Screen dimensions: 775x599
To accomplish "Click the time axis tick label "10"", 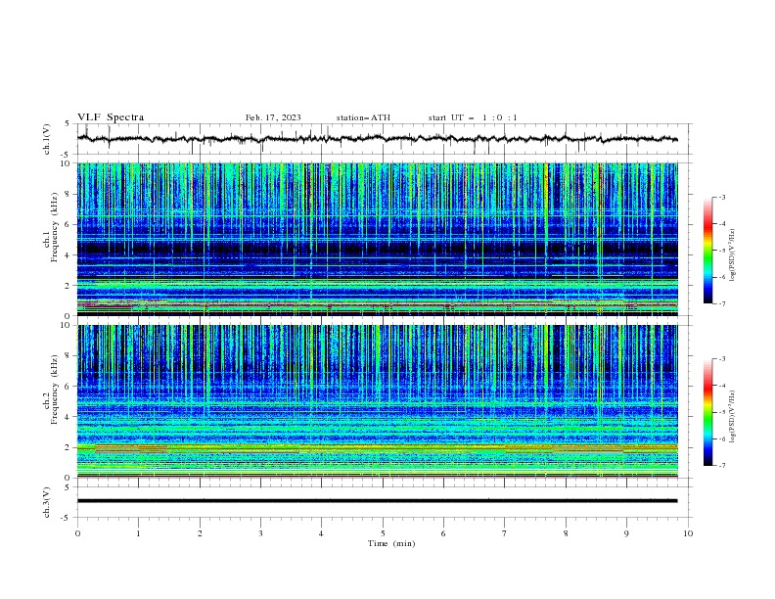I will point(688,533).
